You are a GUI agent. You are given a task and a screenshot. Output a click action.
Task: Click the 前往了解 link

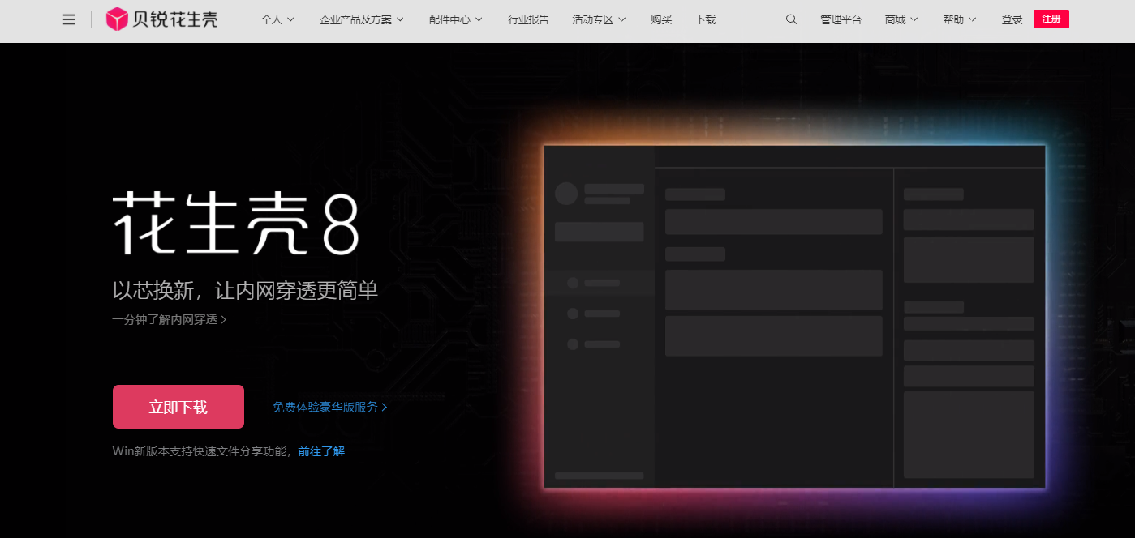click(321, 451)
